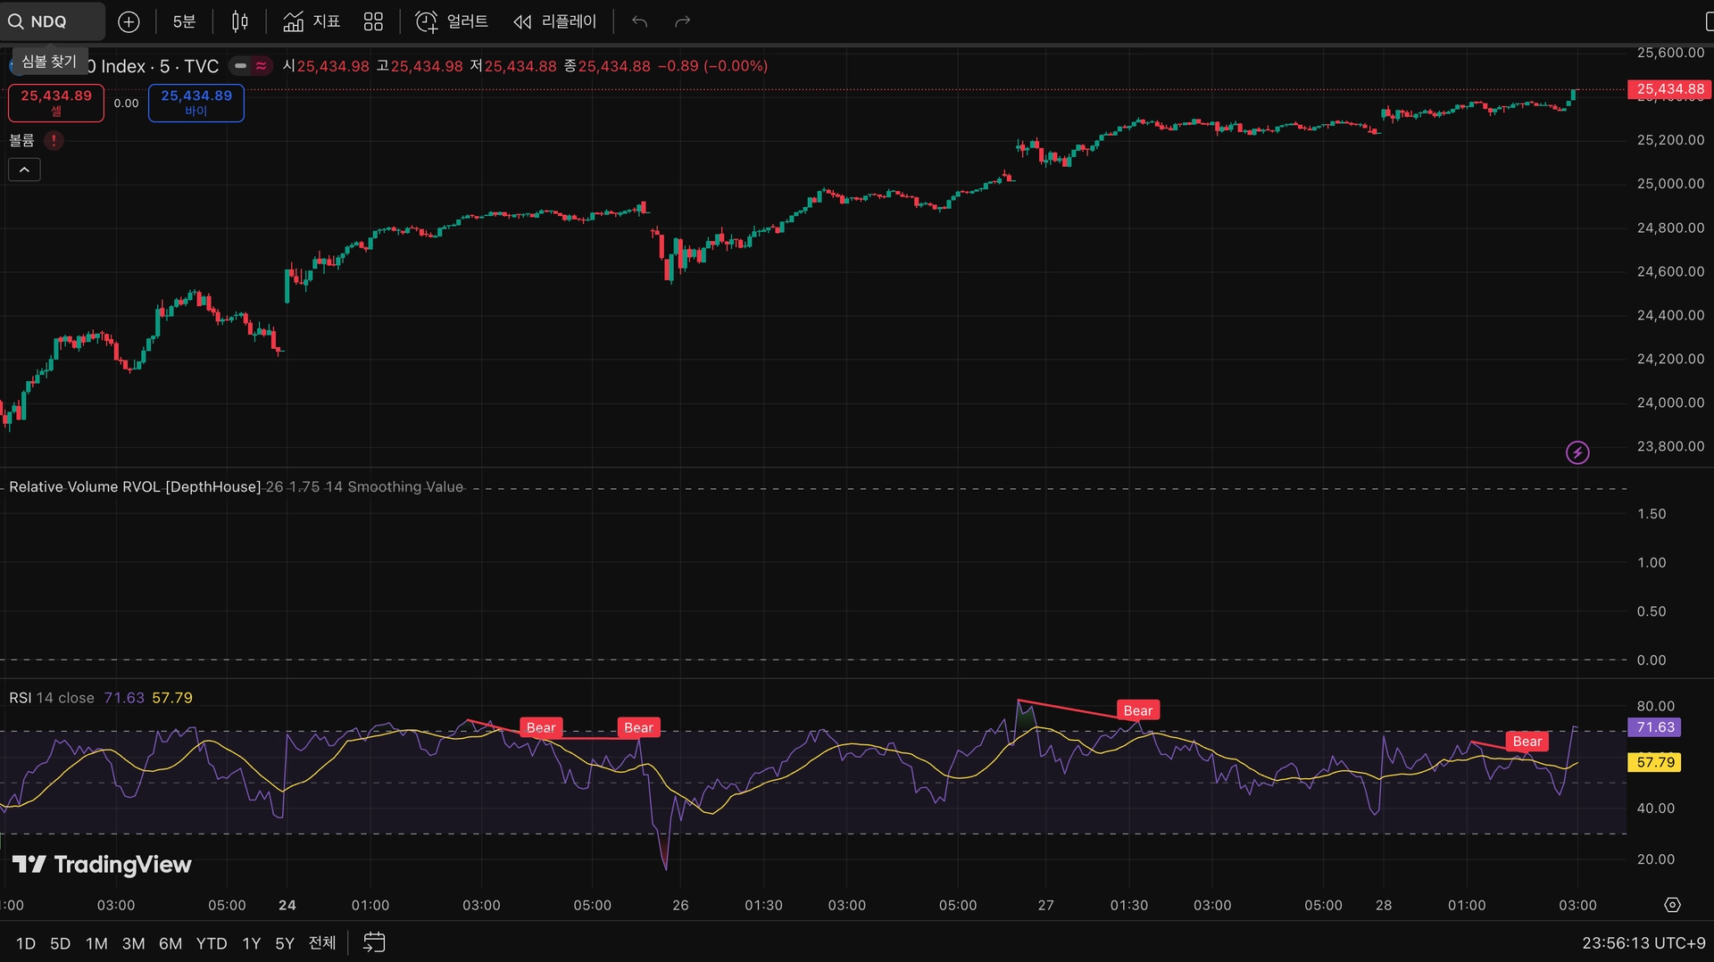Click the Bear label near RSI 80
1714x962 pixels.
tap(1137, 710)
